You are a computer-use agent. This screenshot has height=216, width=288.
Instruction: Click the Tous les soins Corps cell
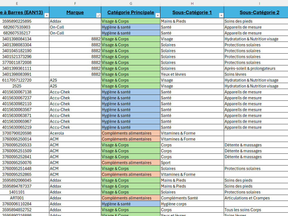click(x=256, y=210)
